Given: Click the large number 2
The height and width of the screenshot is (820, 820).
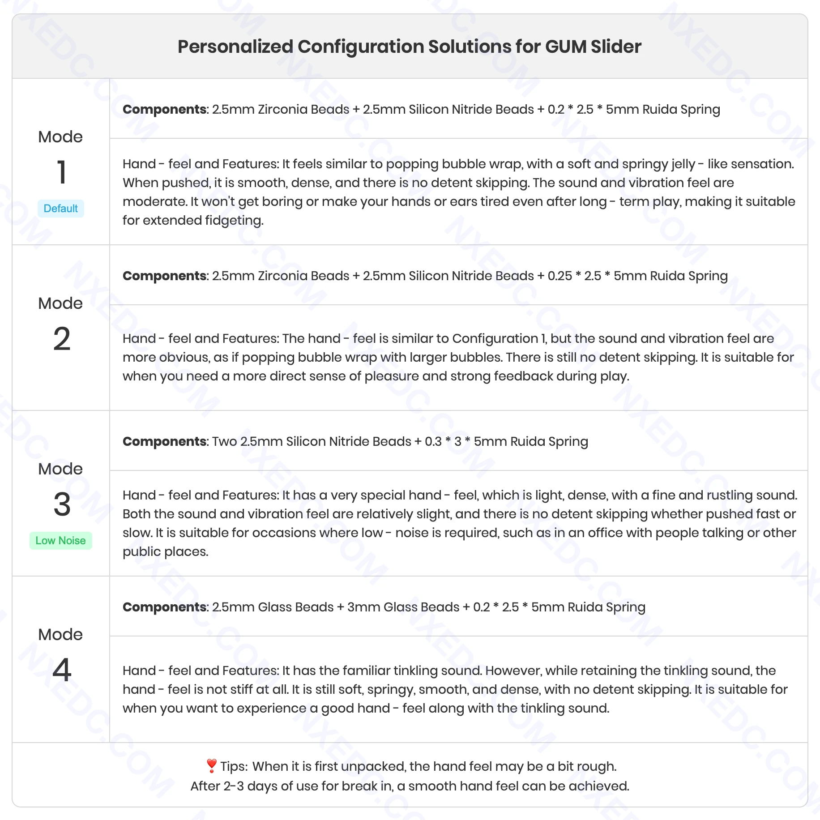Looking at the screenshot, I should click(62, 339).
